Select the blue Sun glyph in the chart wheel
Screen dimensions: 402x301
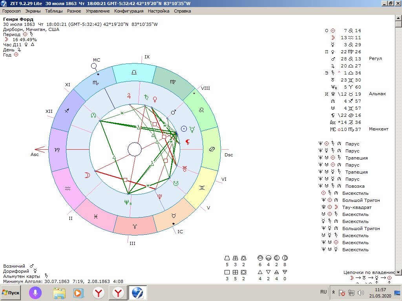[184, 129]
